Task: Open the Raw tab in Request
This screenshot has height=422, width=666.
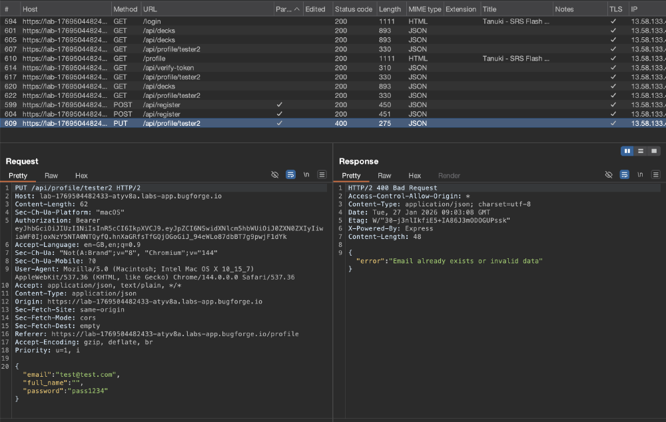Action: 51,176
